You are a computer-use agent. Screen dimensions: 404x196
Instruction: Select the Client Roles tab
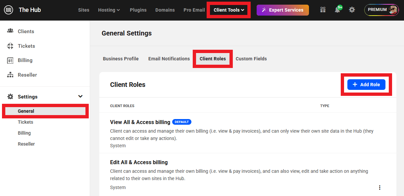click(x=213, y=59)
